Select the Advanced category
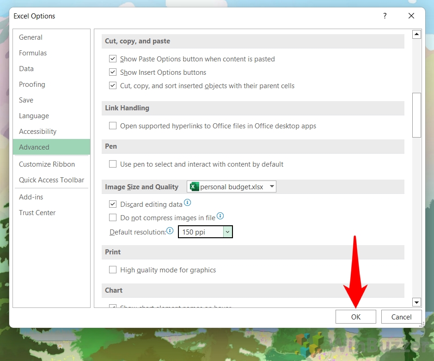The image size is (434, 361). 51,147
